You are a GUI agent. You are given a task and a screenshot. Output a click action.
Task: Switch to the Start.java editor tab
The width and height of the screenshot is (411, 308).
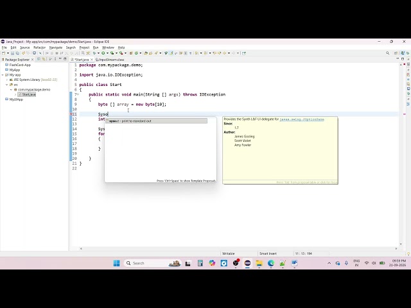coord(82,60)
